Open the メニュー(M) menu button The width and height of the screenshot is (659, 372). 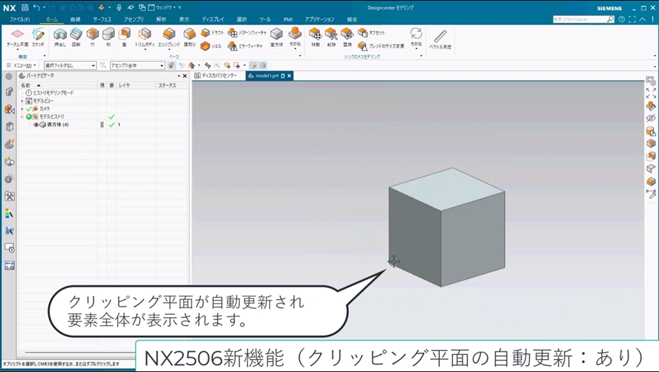(x=21, y=65)
